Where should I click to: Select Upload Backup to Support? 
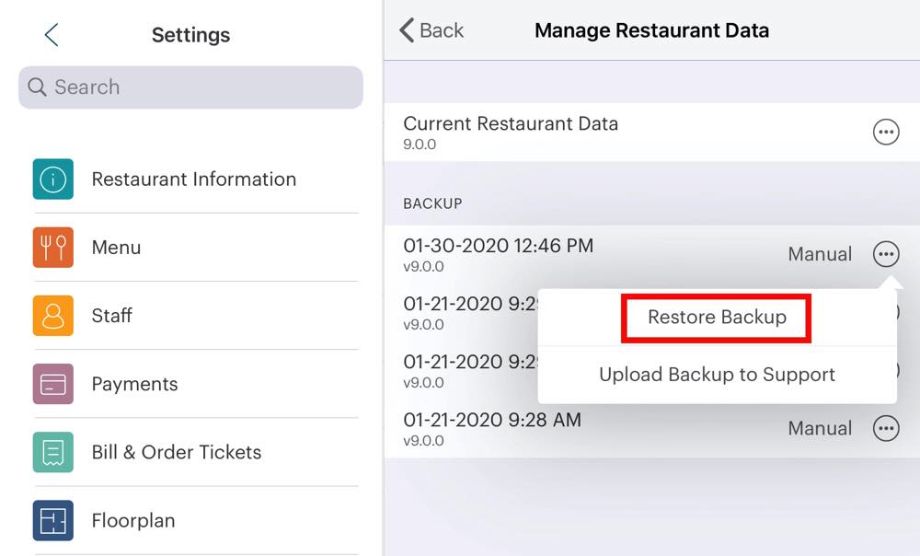click(x=716, y=375)
